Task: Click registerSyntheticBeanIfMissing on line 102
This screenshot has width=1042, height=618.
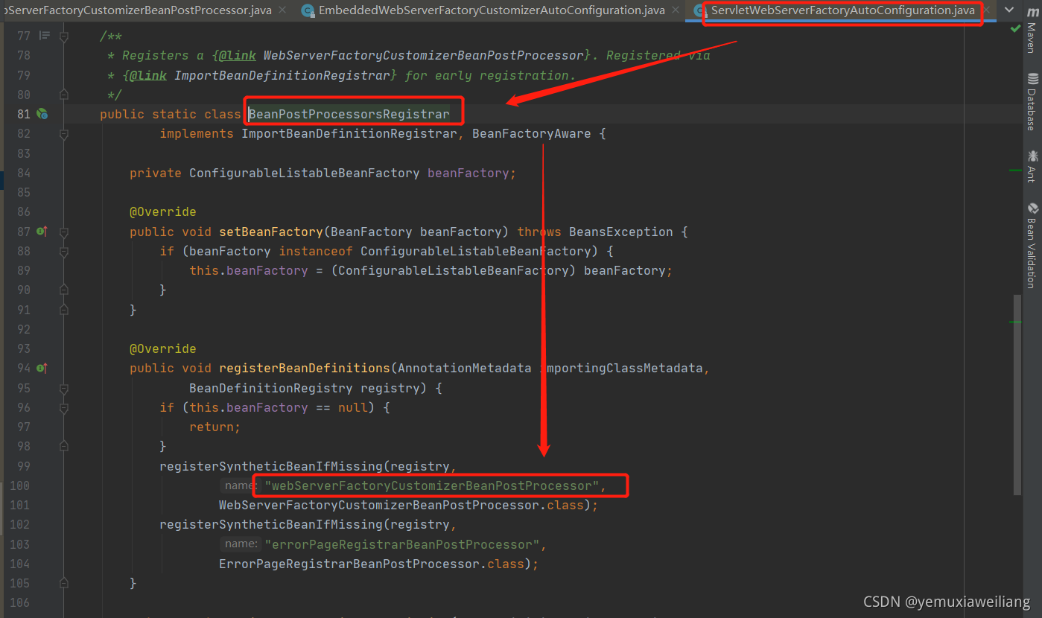Action: pyautogui.click(x=270, y=524)
